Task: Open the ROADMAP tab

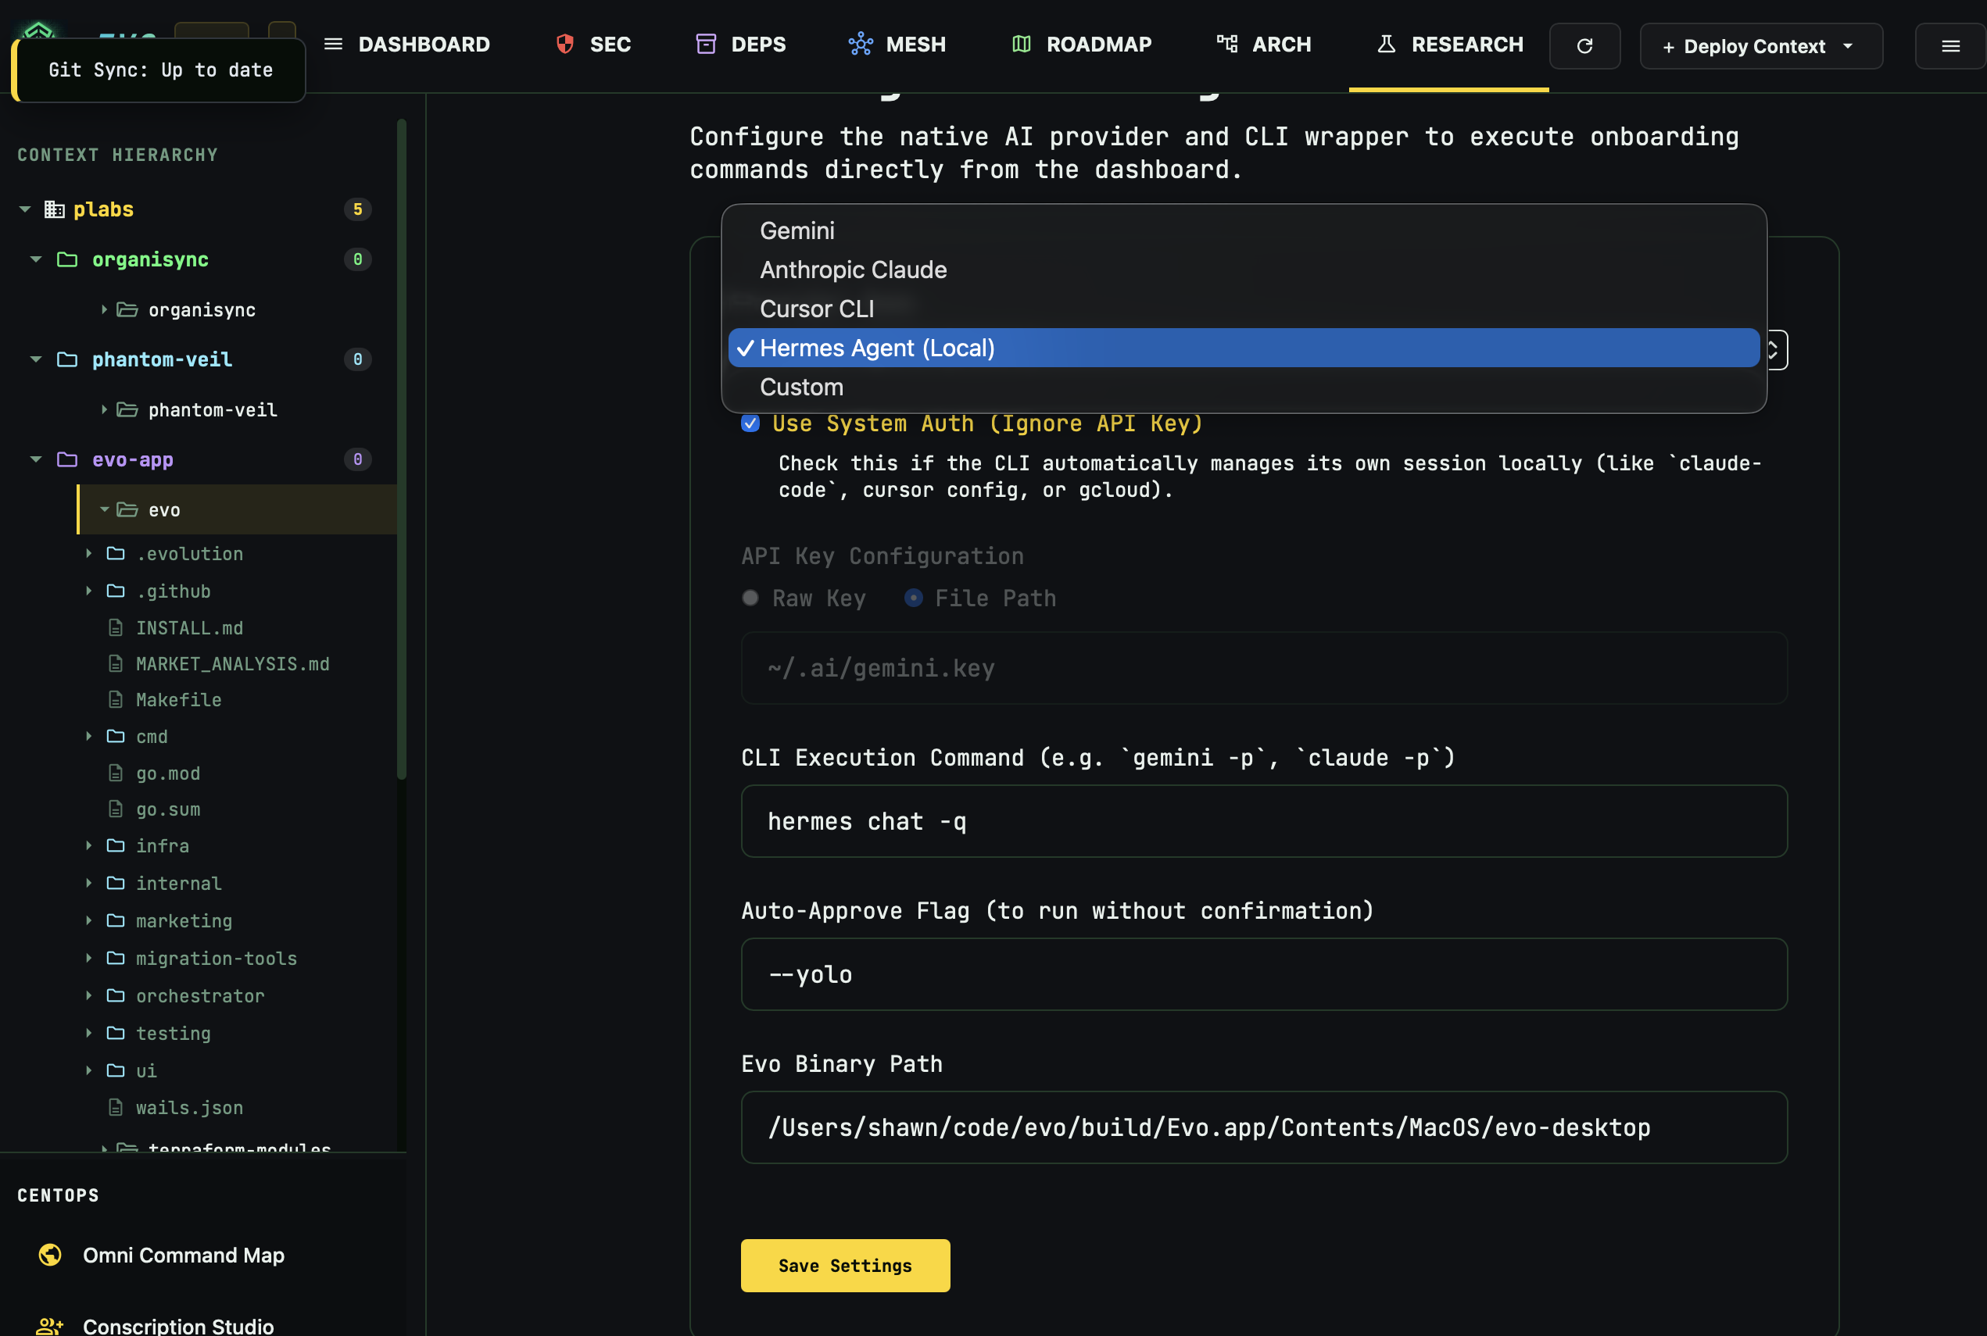Action: [x=1081, y=45]
